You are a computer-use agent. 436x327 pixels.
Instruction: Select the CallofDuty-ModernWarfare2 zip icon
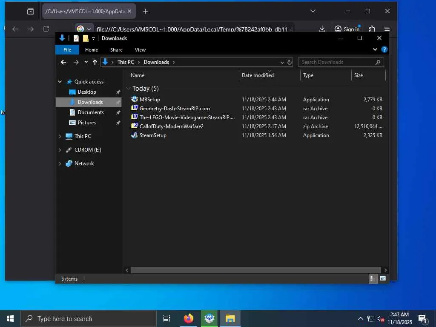[x=135, y=126]
